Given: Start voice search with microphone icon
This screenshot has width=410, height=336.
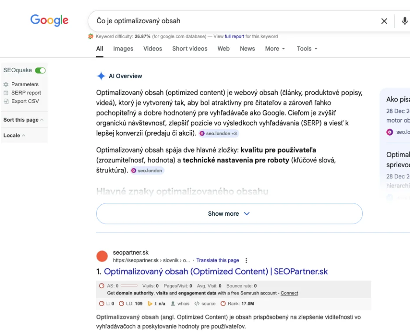Looking at the screenshot, I should [x=405, y=21].
